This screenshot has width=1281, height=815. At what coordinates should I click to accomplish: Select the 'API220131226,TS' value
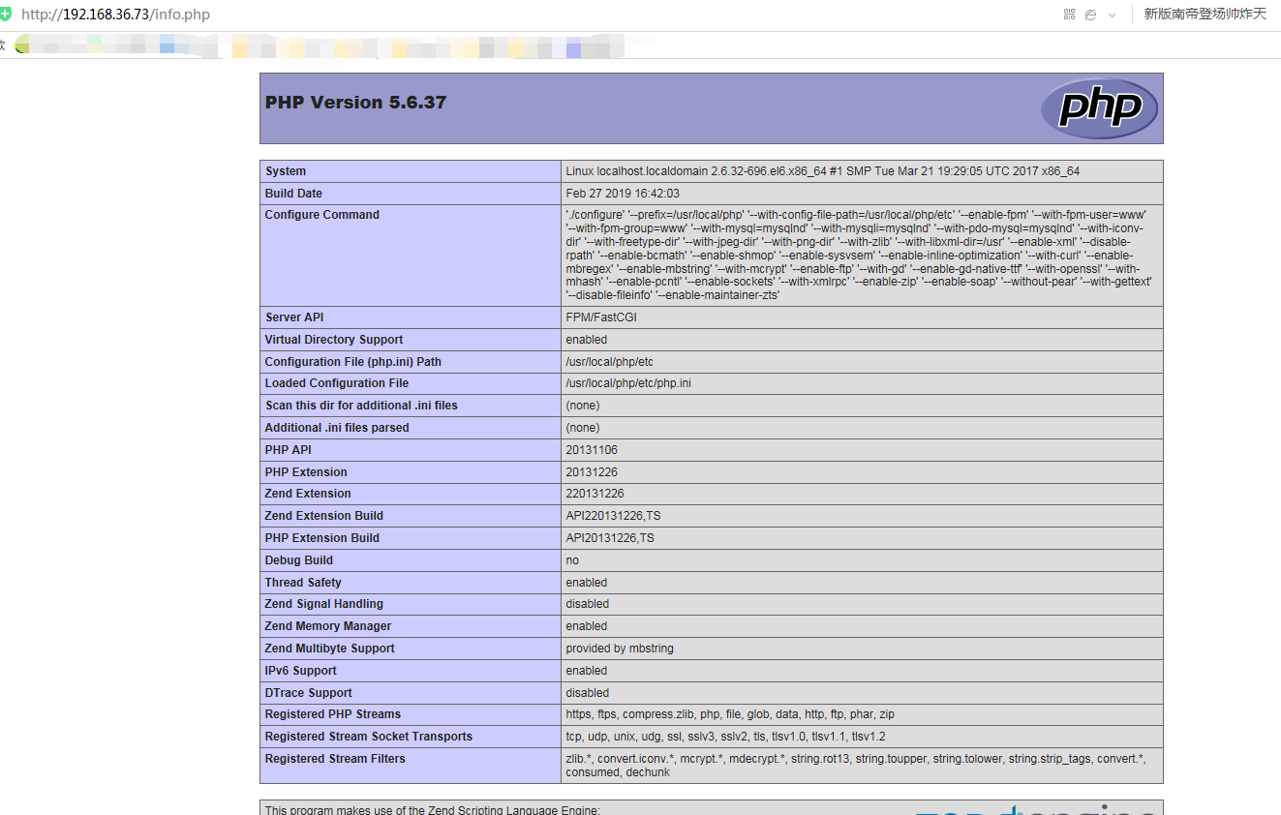click(x=613, y=516)
